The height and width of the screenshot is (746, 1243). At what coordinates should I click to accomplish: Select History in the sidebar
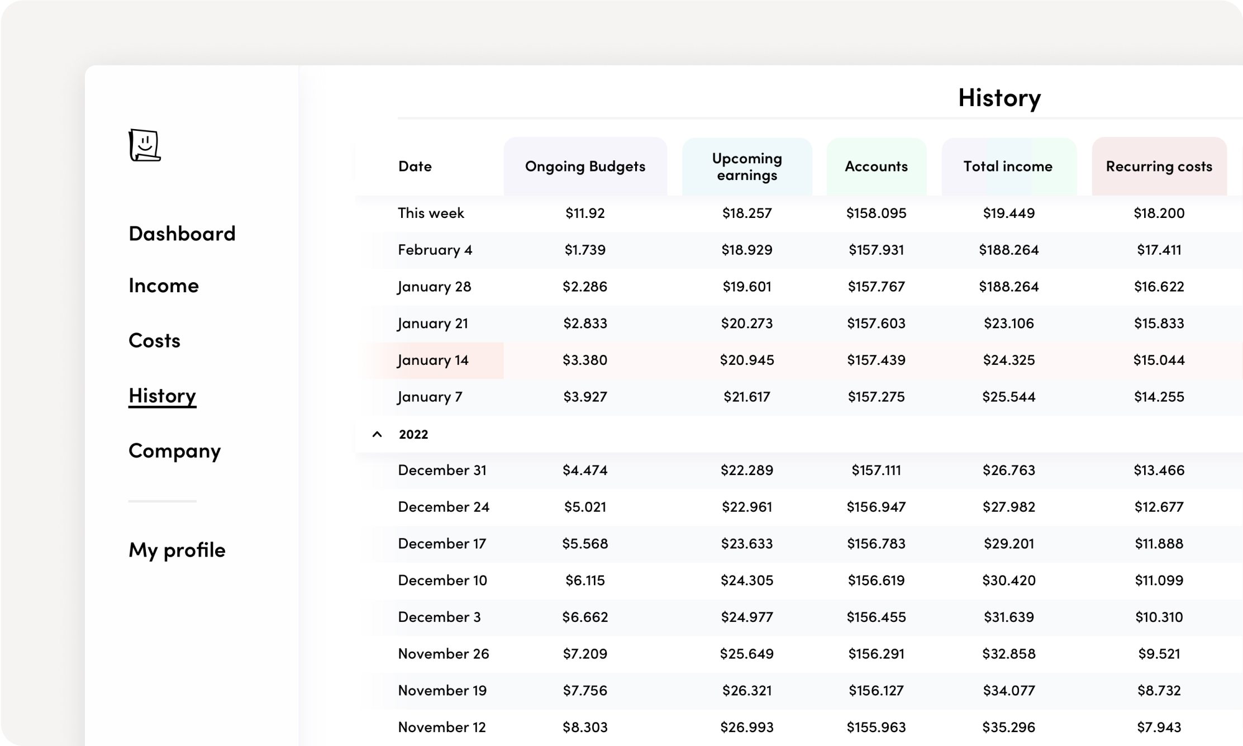[x=163, y=396]
